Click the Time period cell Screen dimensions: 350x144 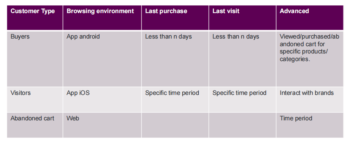pyautogui.click(x=310, y=125)
